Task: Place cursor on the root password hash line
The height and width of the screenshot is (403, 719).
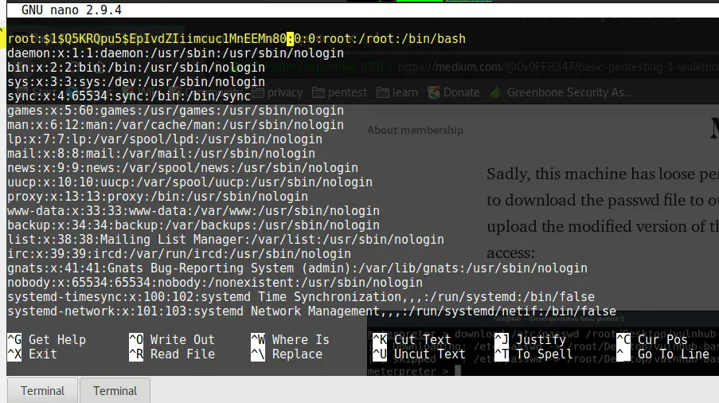Action: coord(236,38)
